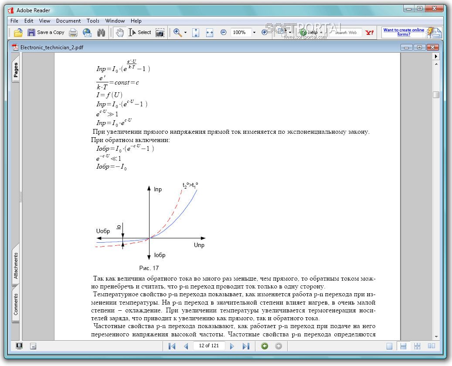Open document pane options arrow above the scrollbar
Image resolution: width=452 pixels, height=366 pixels.
click(x=436, y=56)
